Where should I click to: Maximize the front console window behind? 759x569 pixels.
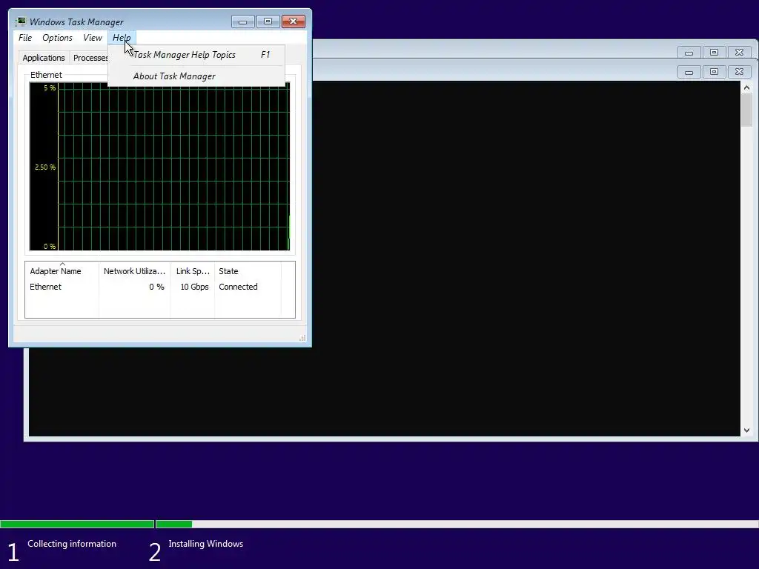[x=714, y=72]
